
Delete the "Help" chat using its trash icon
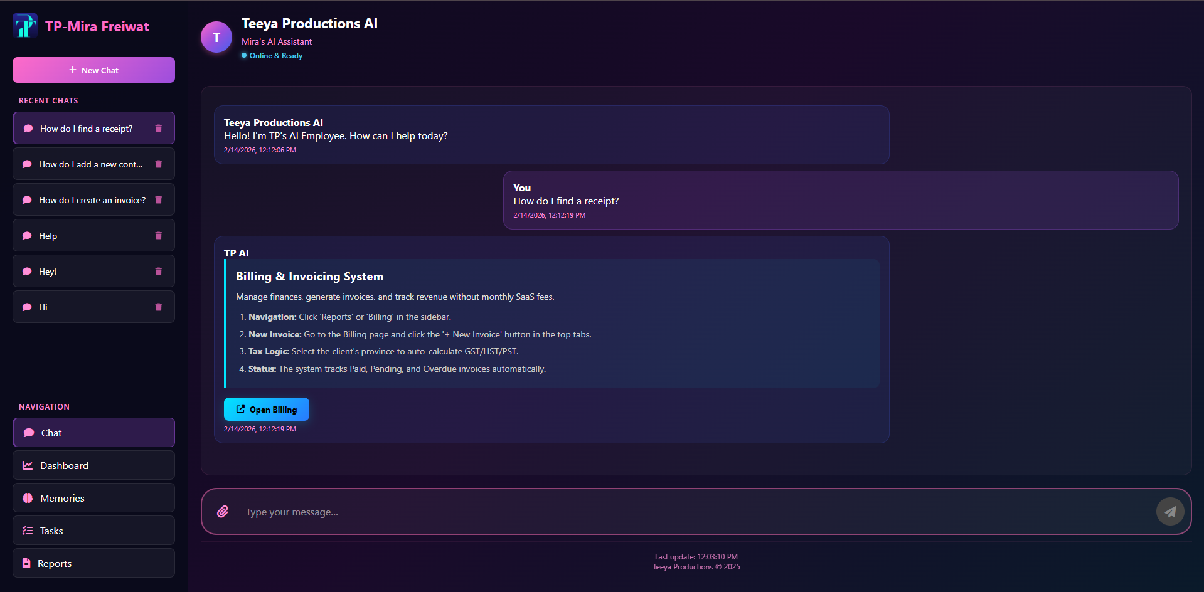click(157, 235)
